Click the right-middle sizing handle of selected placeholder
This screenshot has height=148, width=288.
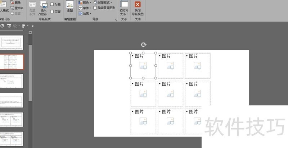[156, 66]
